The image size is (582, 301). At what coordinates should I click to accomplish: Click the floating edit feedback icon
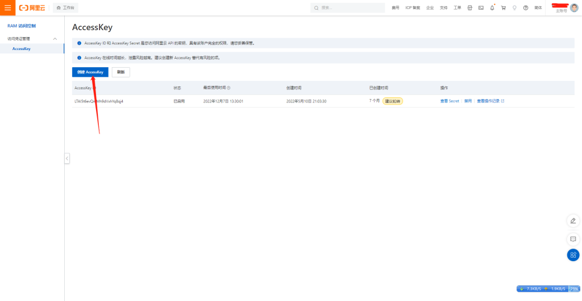[573, 221]
